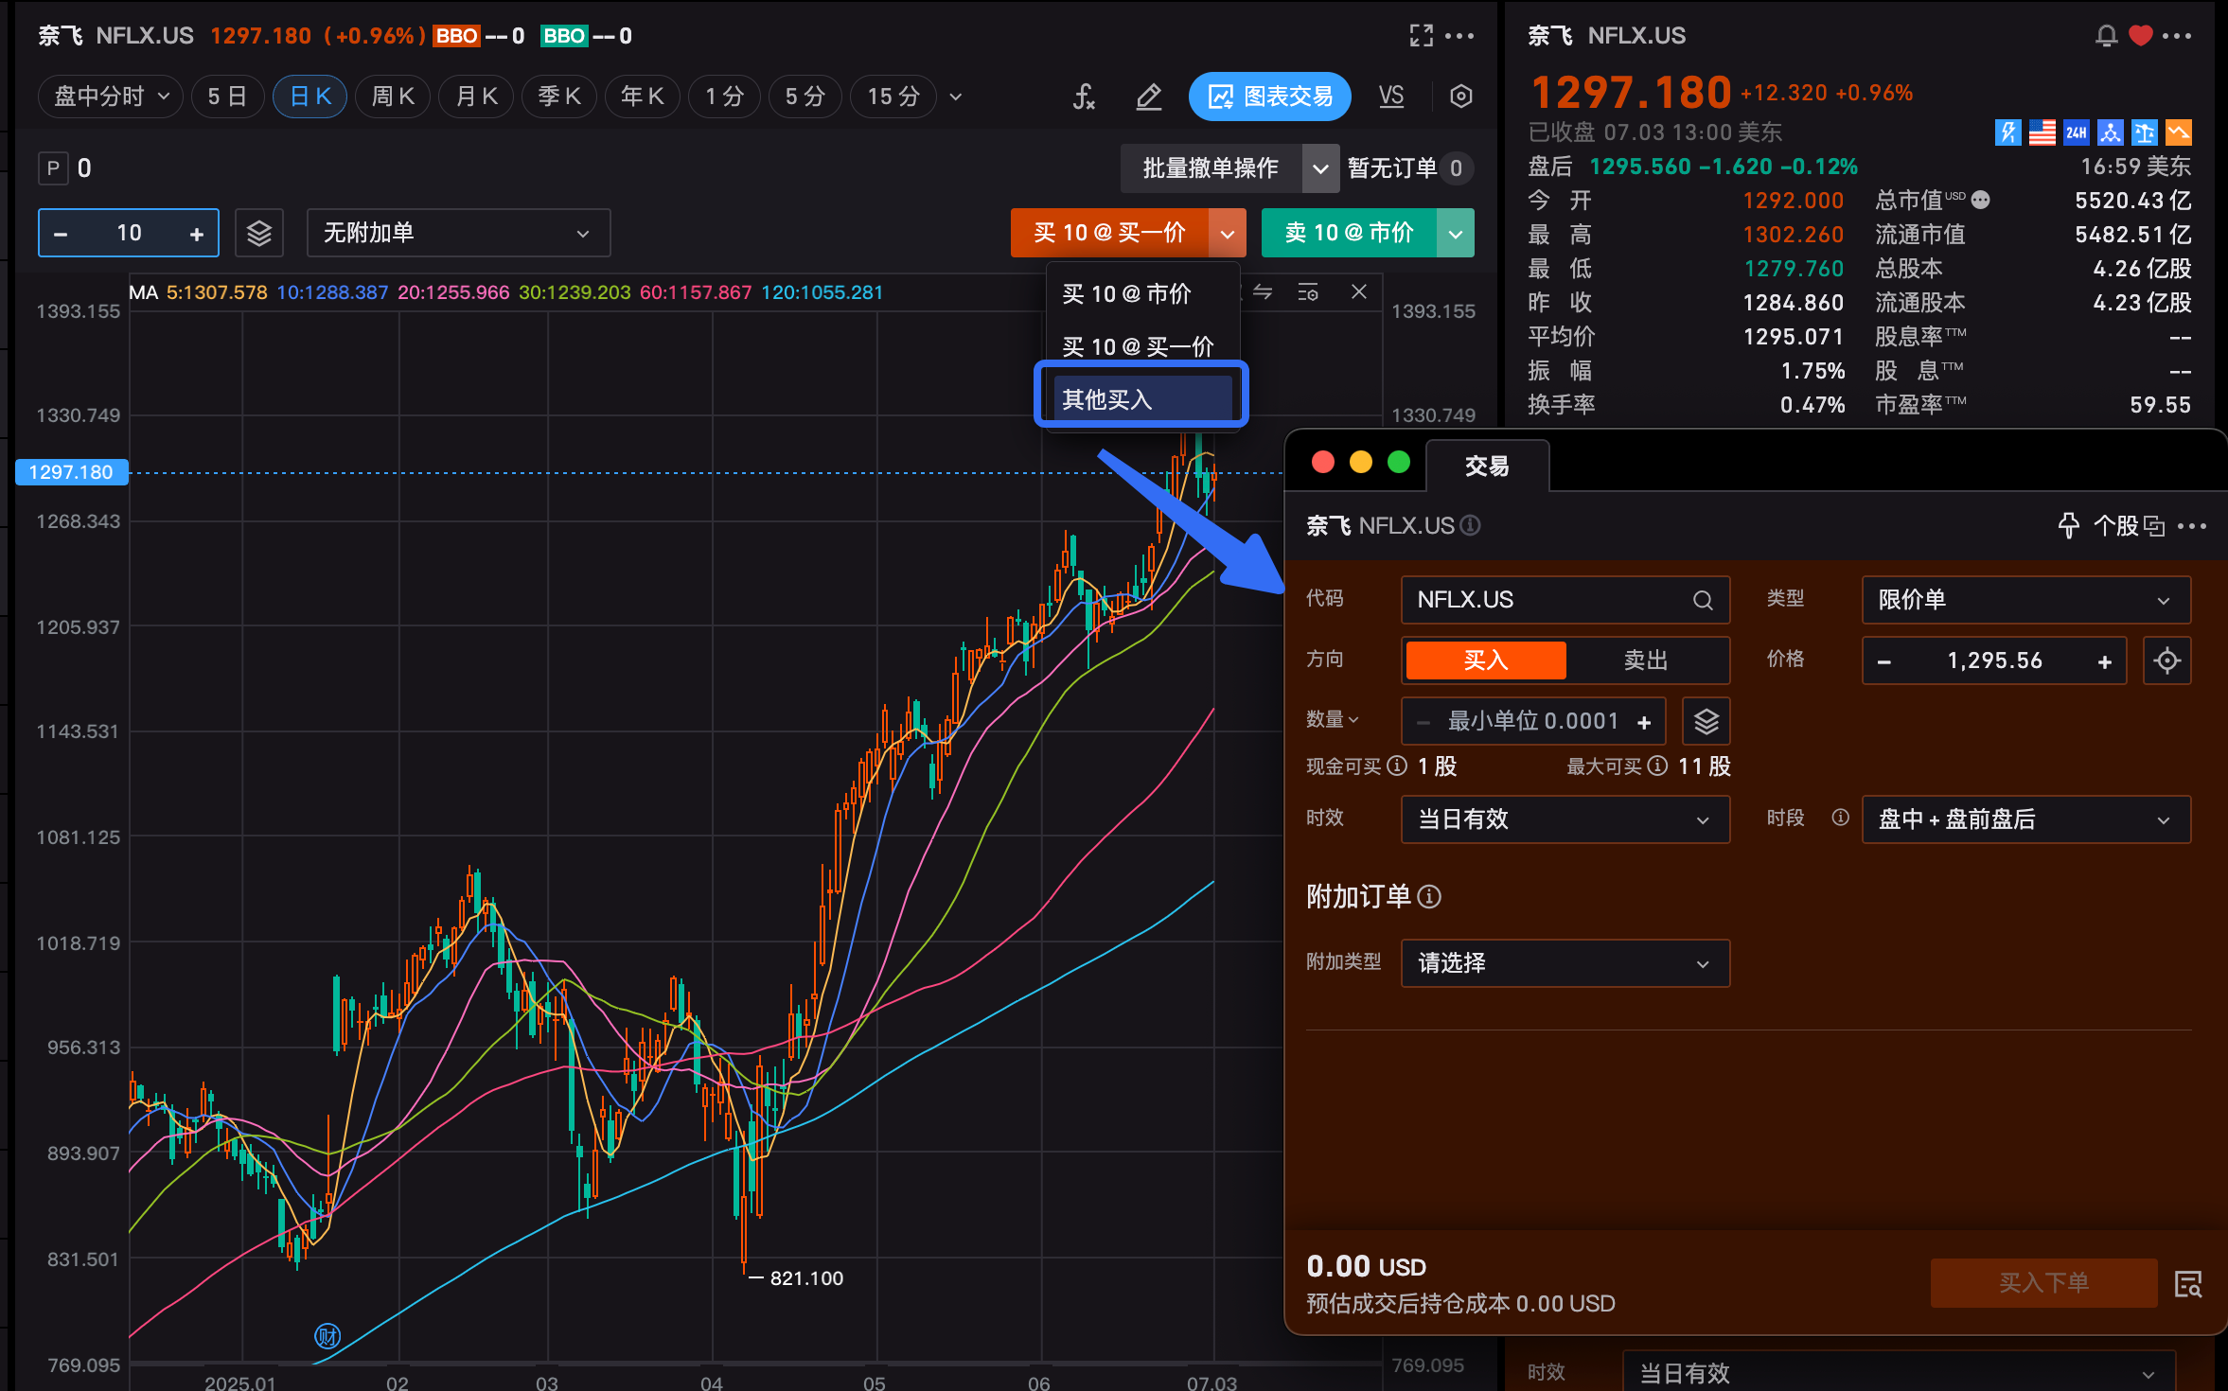Select 5日 chart period
Viewport: 2228px width, 1391px height.
pyautogui.click(x=227, y=97)
